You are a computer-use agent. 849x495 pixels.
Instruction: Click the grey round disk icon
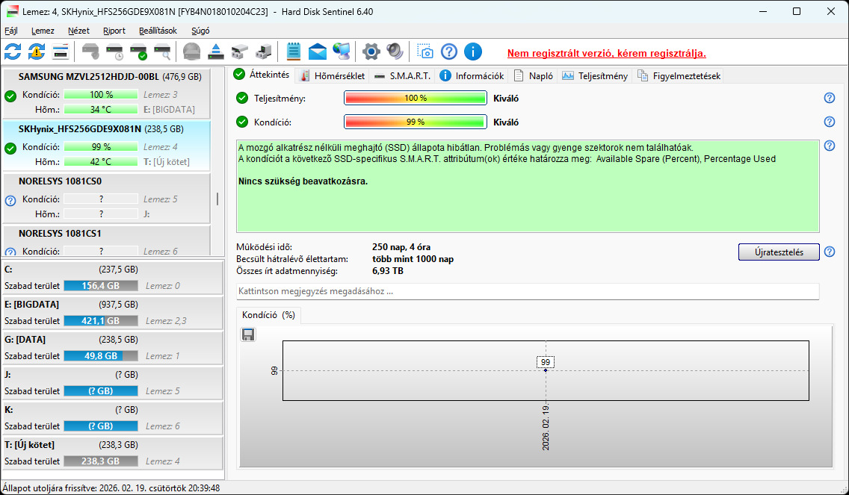(x=191, y=52)
